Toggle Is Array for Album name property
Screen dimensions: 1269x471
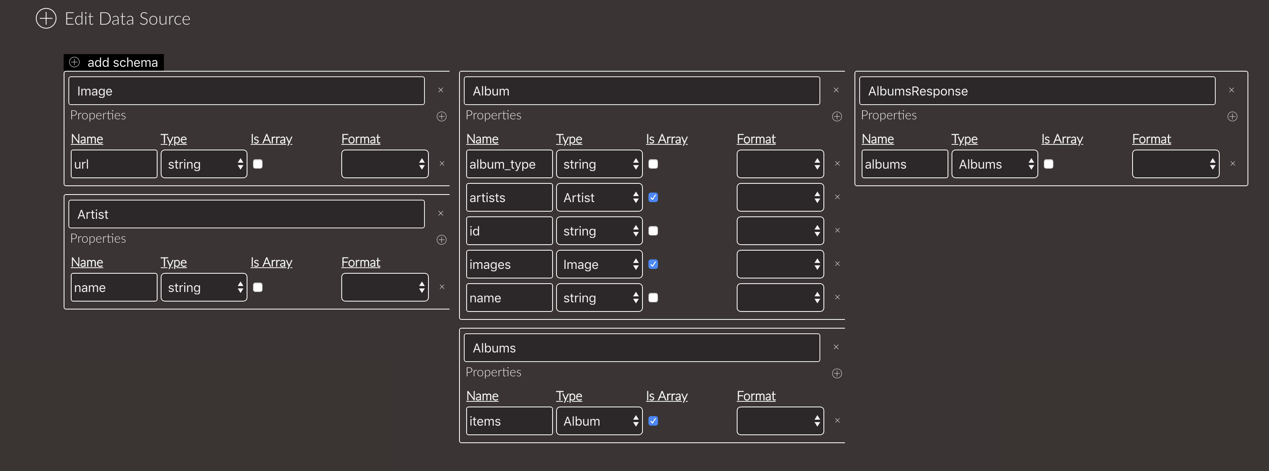653,298
